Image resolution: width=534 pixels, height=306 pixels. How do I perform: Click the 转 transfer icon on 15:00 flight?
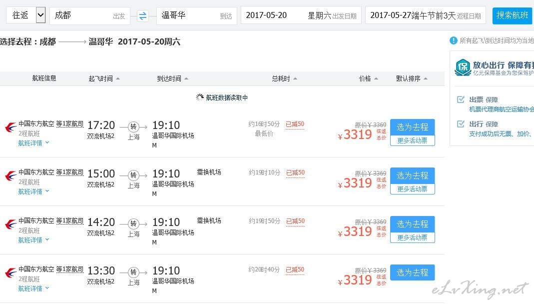click(x=133, y=175)
